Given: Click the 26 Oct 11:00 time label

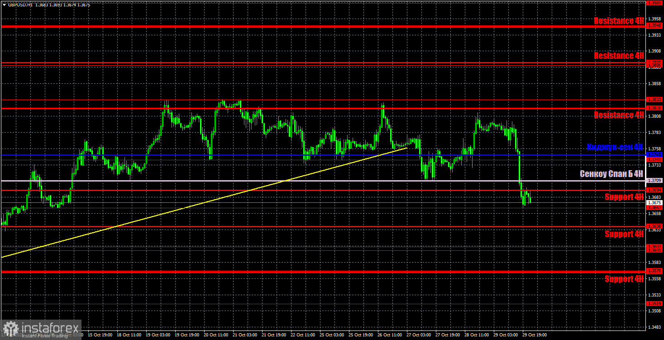Looking at the screenshot, I should coord(390,335).
